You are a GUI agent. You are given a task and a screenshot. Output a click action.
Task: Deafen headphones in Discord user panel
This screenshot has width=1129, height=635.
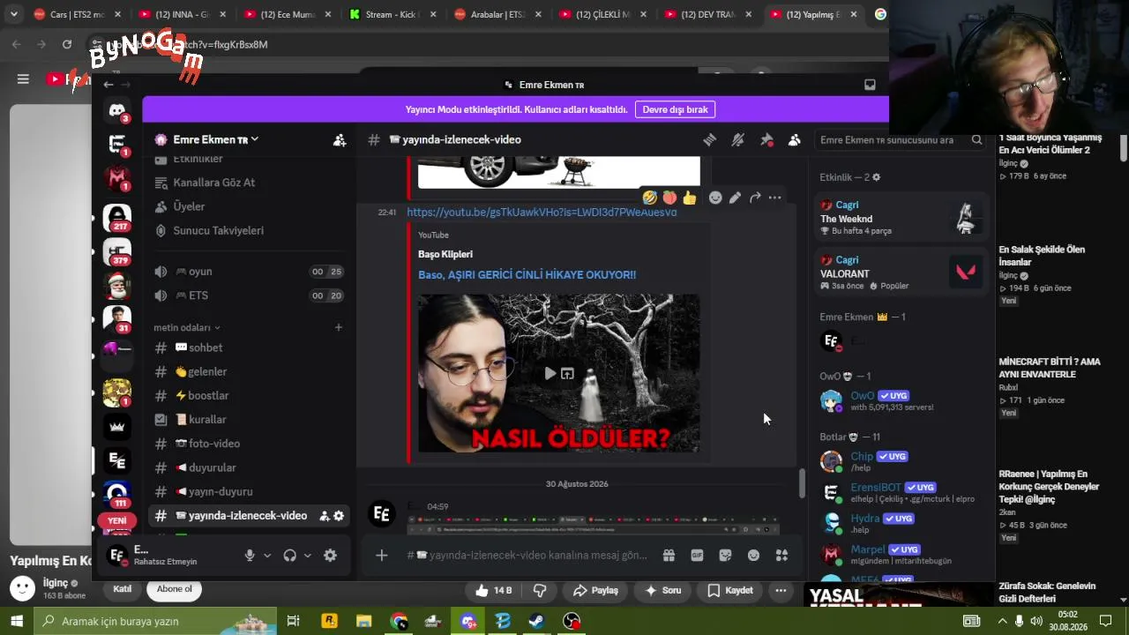click(x=289, y=556)
